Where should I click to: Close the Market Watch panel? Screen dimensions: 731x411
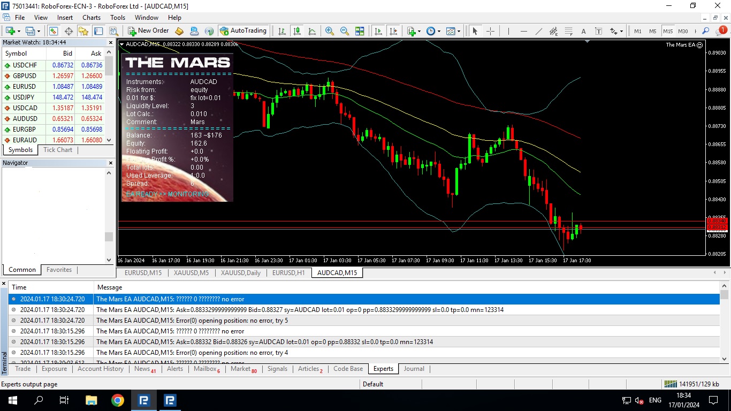tap(111, 42)
